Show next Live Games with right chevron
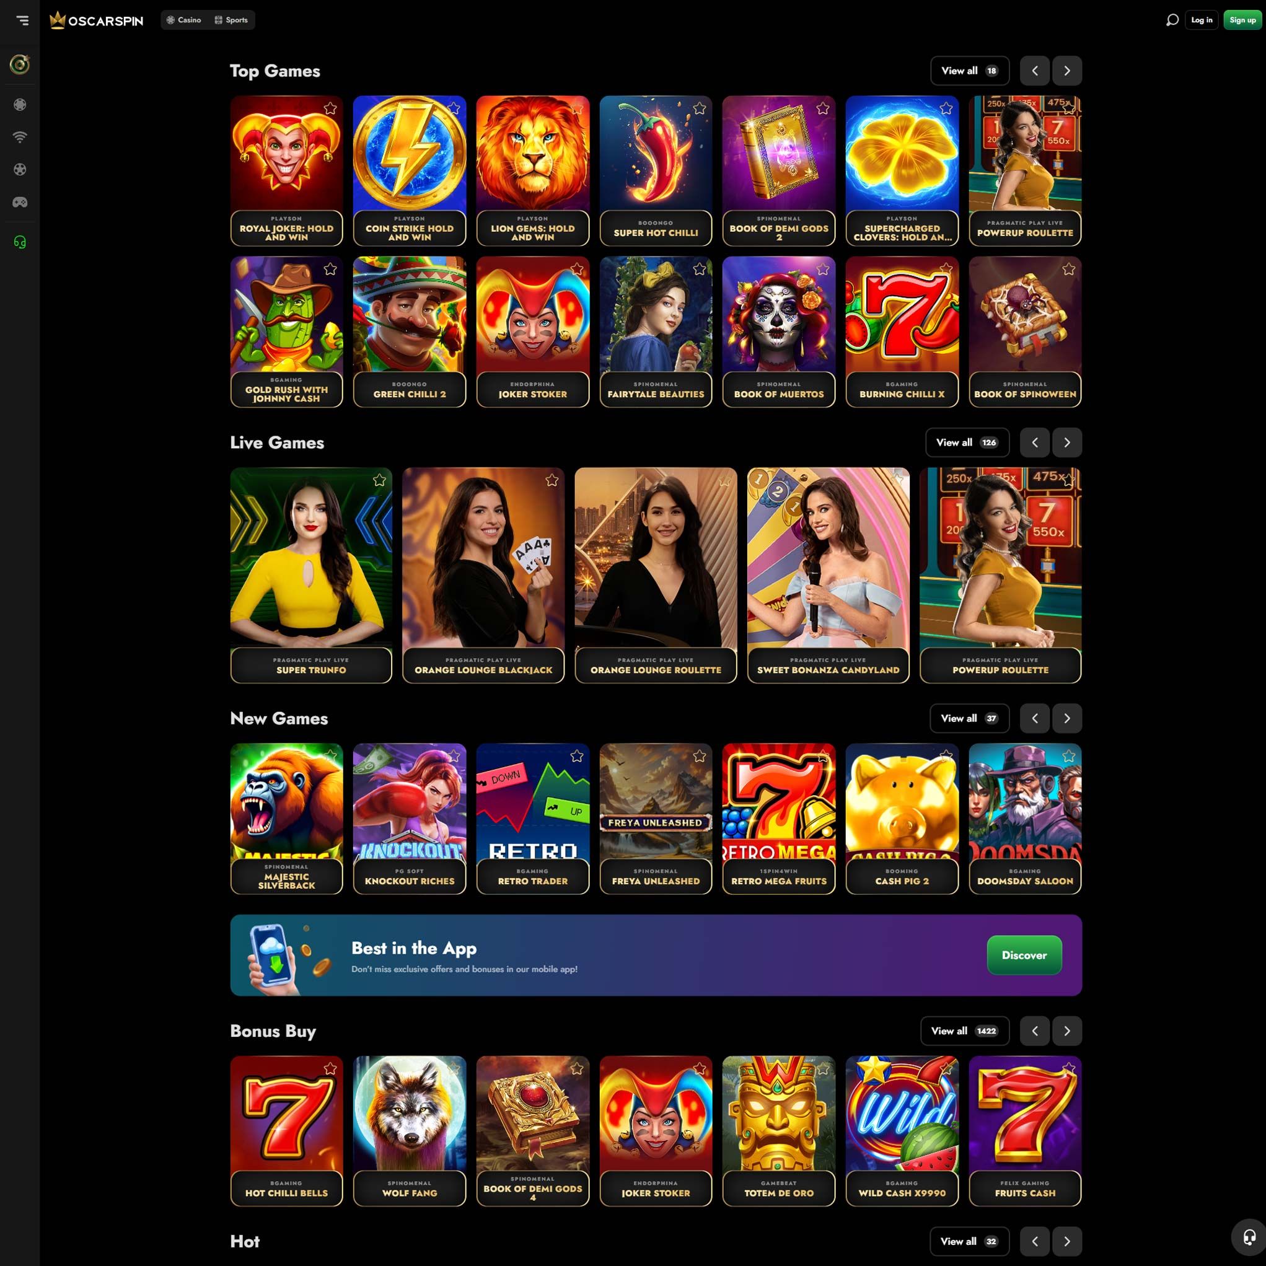 coord(1067,442)
